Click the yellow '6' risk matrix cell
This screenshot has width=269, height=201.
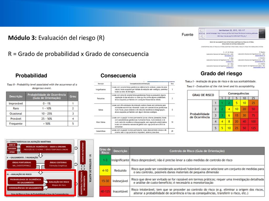pyautogui.click(x=229, y=115)
